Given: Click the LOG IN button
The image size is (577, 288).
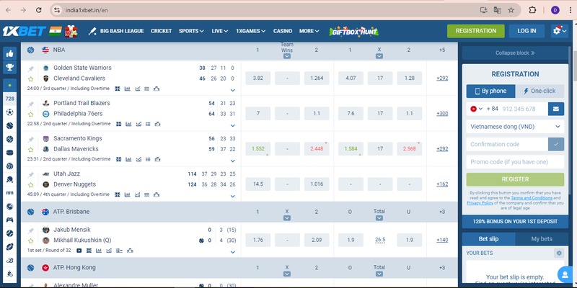Looking at the screenshot, I should (x=527, y=31).
